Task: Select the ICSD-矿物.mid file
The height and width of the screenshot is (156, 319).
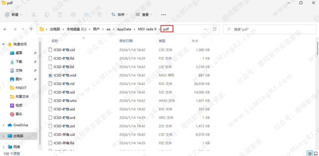Action: 65,75
